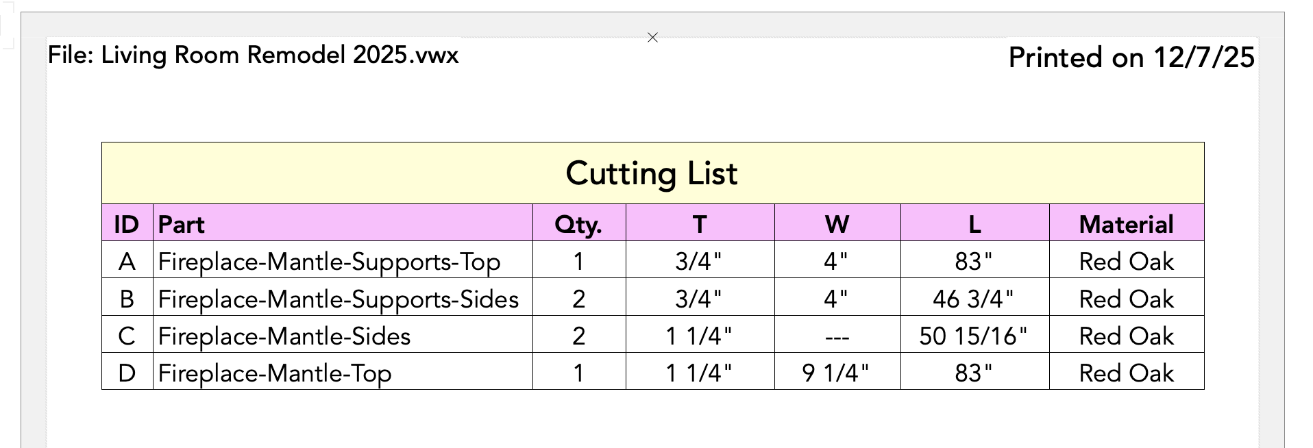The image size is (1313, 448).
Task: Click the Fireplace-Mantle-Top part cell
Action: (x=275, y=373)
